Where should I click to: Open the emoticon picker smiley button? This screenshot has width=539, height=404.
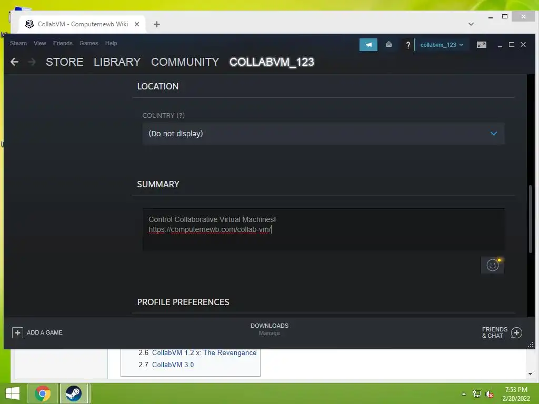tap(492, 265)
